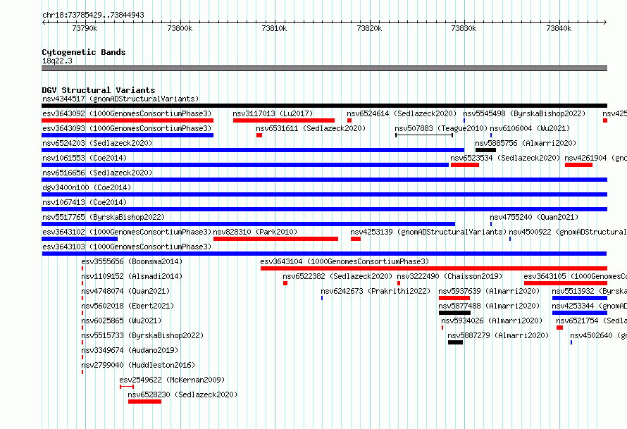Screen dimensions: 627x429
Task: Click nsv3222490 (Chaisson2019) label
Action: (x=449, y=276)
